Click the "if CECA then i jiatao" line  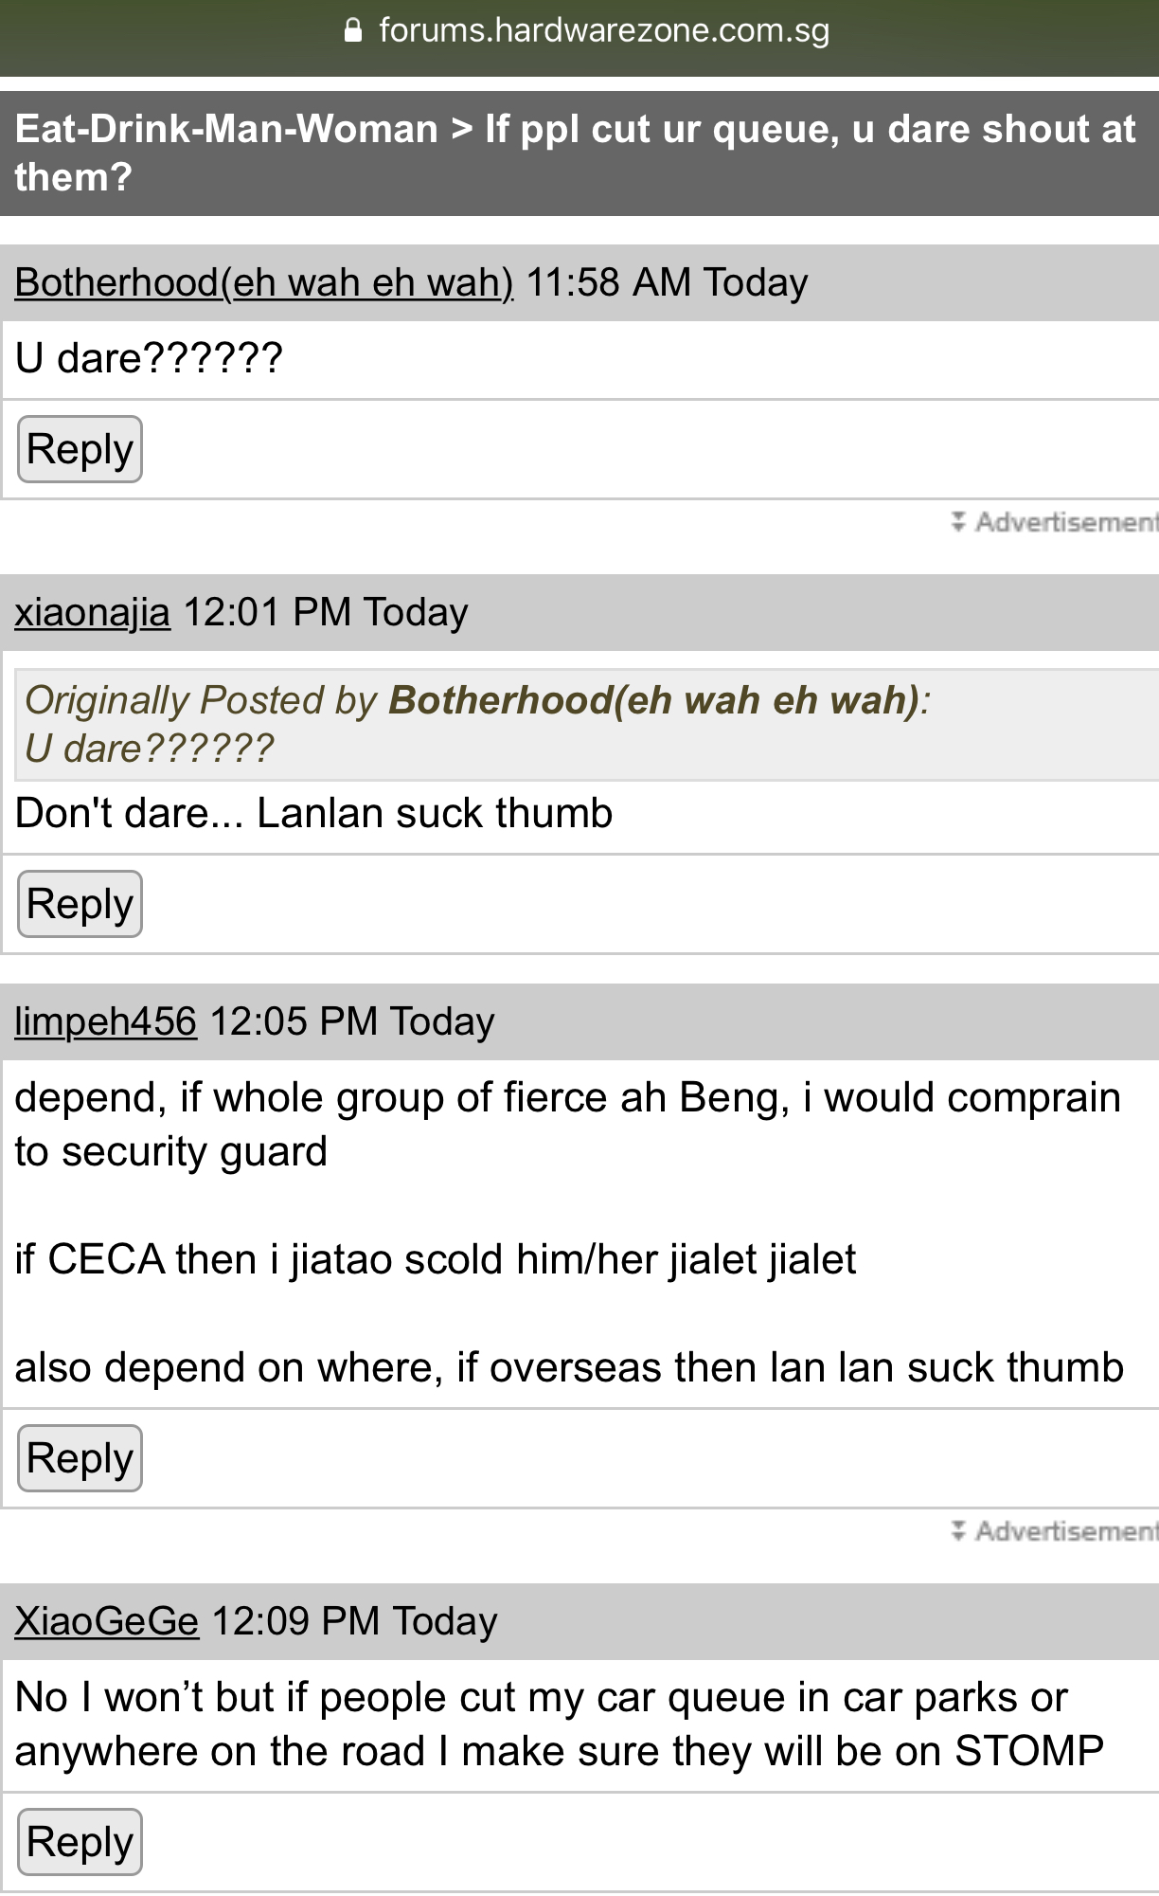coord(436,1259)
